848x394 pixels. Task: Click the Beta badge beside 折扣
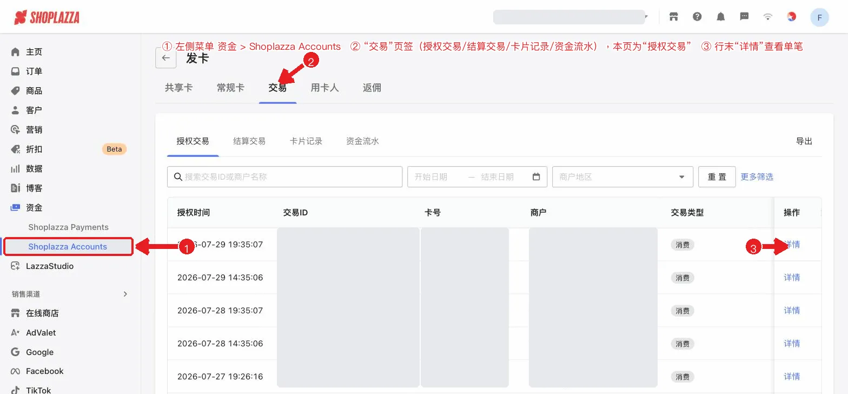114,149
